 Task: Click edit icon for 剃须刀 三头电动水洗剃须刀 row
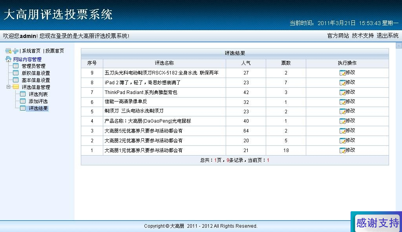pos(342,111)
